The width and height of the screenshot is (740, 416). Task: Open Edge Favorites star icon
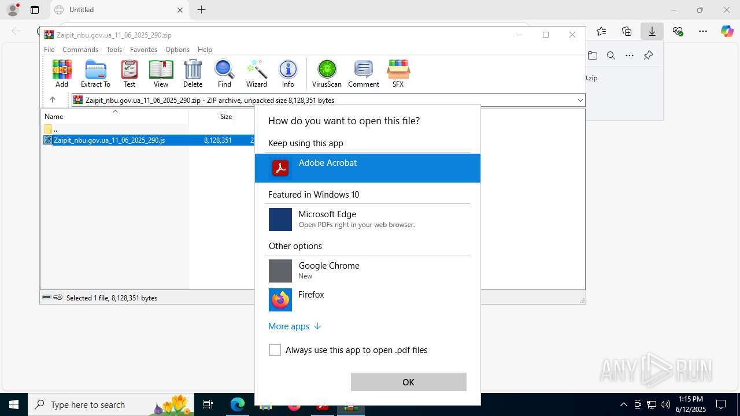point(601,31)
